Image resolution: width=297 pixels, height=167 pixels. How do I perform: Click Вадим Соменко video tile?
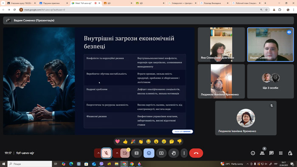click(271, 45)
